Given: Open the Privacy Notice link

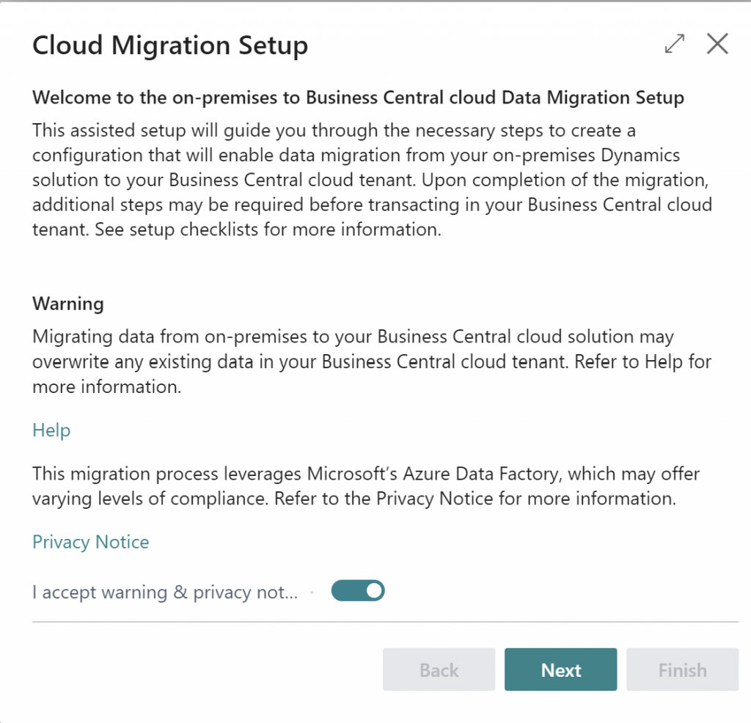Looking at the screenshot, I should pyautogui.click(x=90, y=542).
